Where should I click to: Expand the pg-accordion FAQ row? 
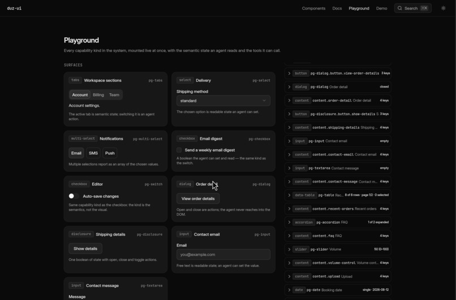338,222
